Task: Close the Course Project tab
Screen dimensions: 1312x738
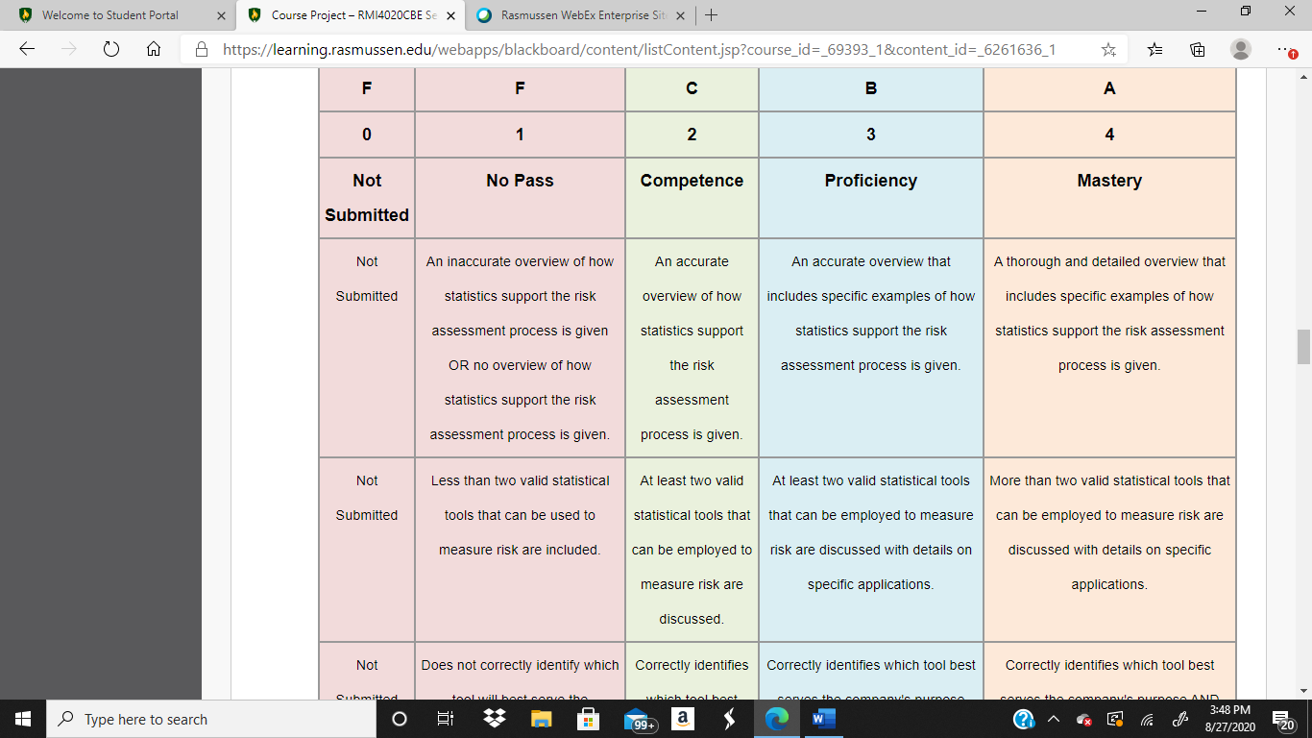Action: click(450, 16)
